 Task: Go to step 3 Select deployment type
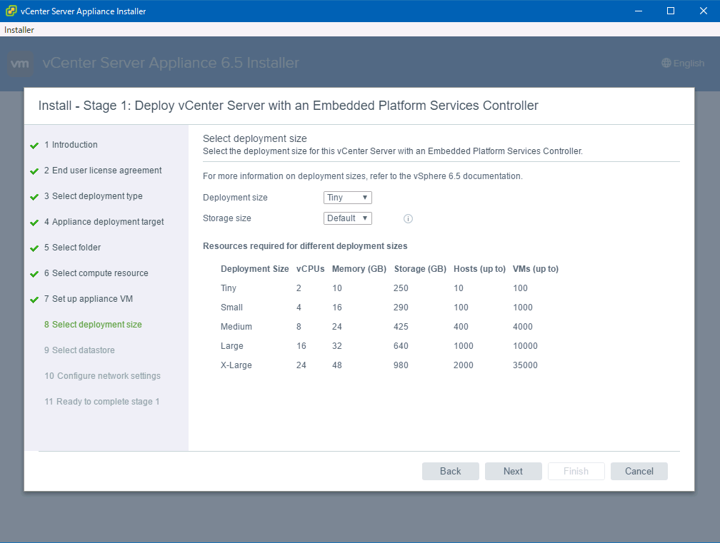pyautogui.click(x=93, y=196)
